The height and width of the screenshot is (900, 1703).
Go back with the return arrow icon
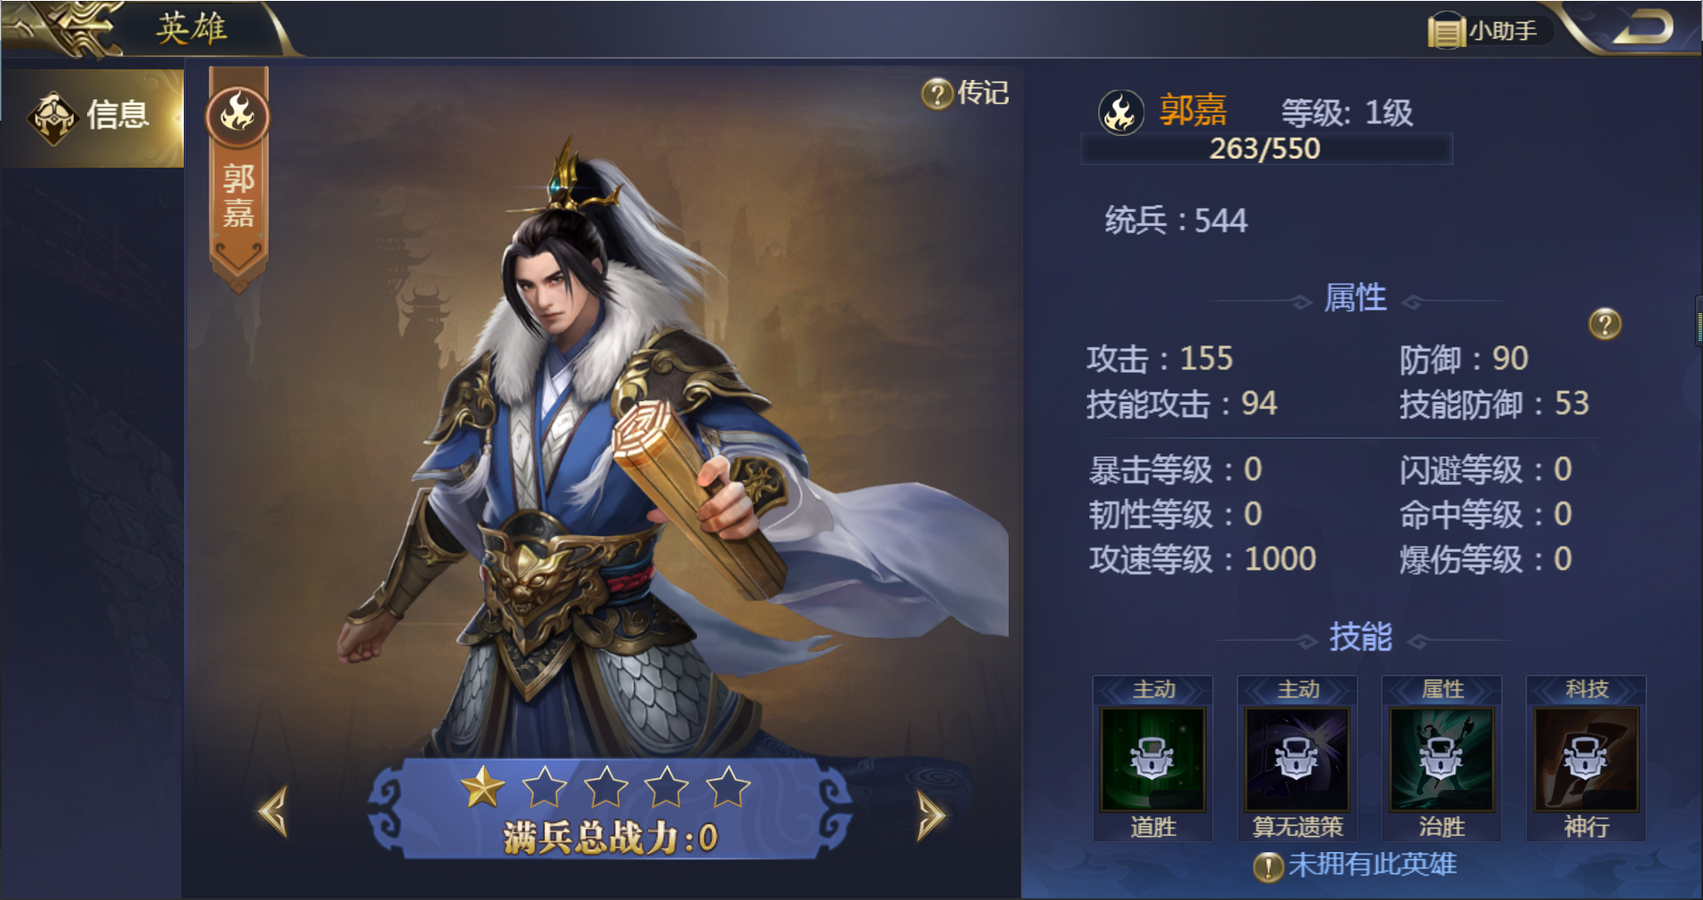point(1643,28)
